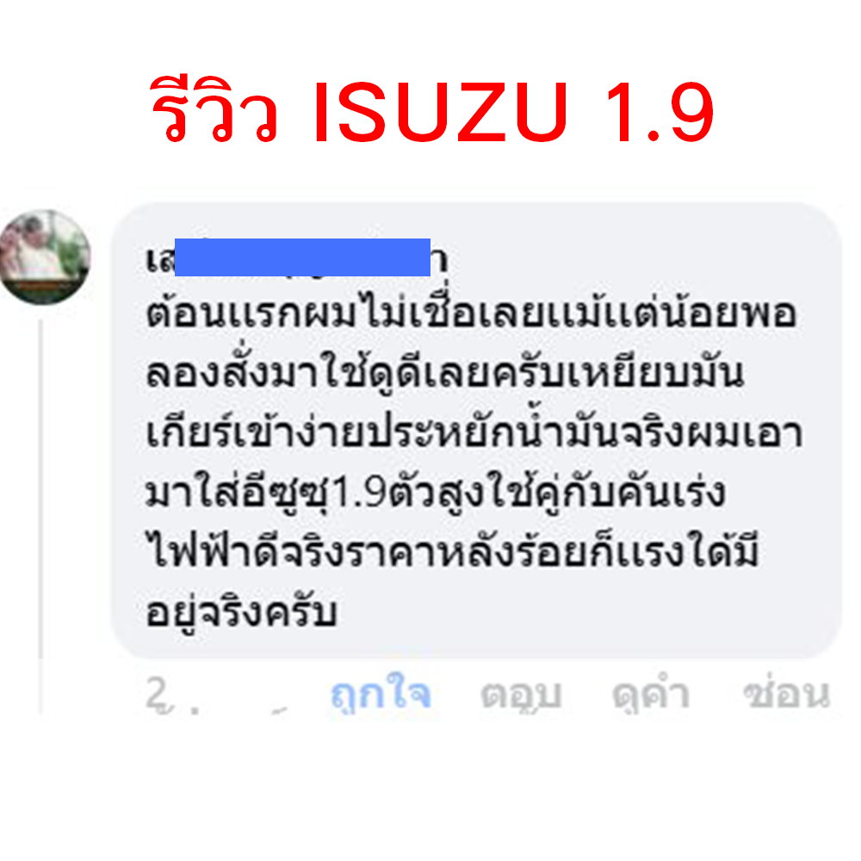Open the commenter's round profile picture
Viewport: 861px width, 861px height.
tap(45, 257)
